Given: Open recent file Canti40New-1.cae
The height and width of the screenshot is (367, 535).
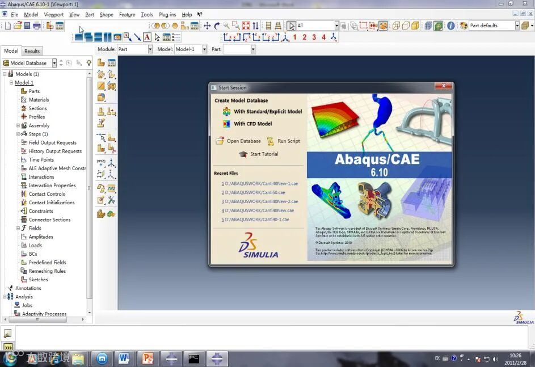Looking at the screenshot, I should [x=260, y=184].
